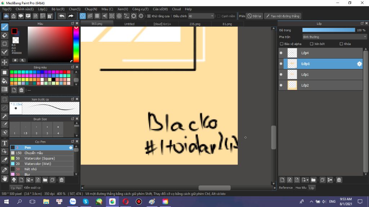Hide the unselected lower Lớp1 layer
369x207 pixels.
tap(281, 74)
